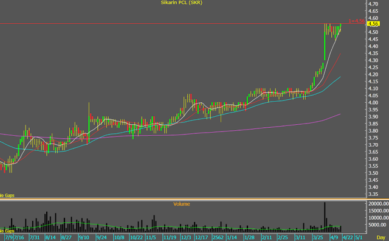Select the 11/5 date label

(x=151, y=237)
